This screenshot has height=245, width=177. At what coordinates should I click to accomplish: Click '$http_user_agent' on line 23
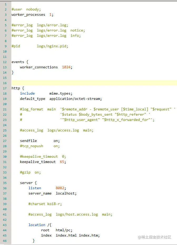click(x=81, y=120)
